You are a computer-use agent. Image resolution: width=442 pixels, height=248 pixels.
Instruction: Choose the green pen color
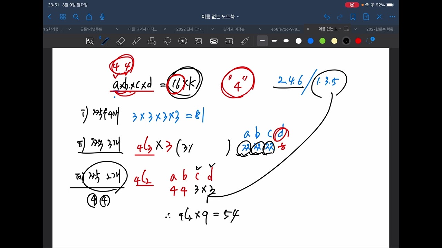322,41
